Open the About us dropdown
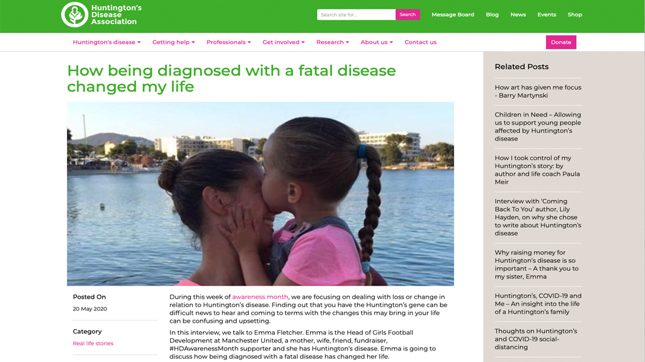The image size is (645, 362). [x=377, y=42]
